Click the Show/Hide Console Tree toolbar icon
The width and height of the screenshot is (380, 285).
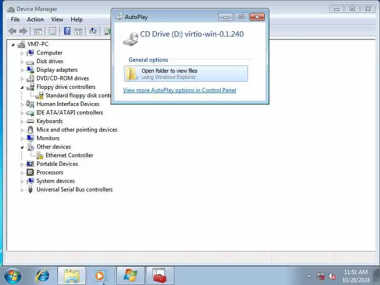tap(38, 31)
